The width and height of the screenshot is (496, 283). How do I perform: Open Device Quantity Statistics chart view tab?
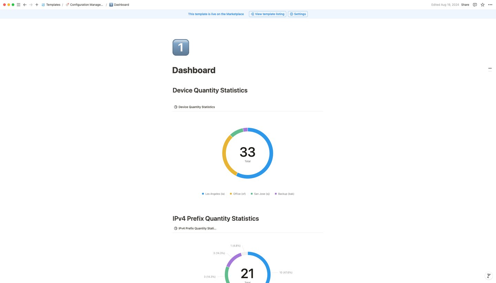click(194, 107)
